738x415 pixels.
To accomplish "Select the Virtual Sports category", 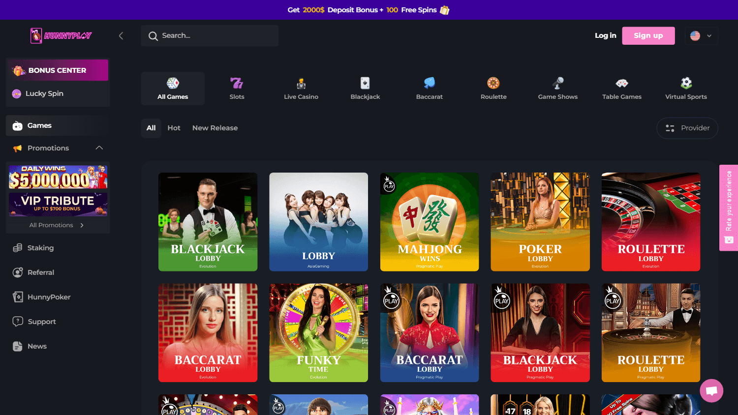I will click(686, 89).
